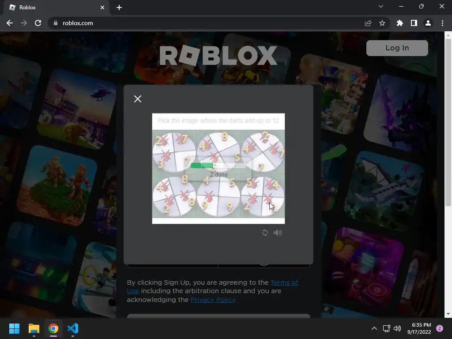The height and width of the screenshot is (339, 452).
Task: Open the Privacy Policy link
Action: coord(213,300)
